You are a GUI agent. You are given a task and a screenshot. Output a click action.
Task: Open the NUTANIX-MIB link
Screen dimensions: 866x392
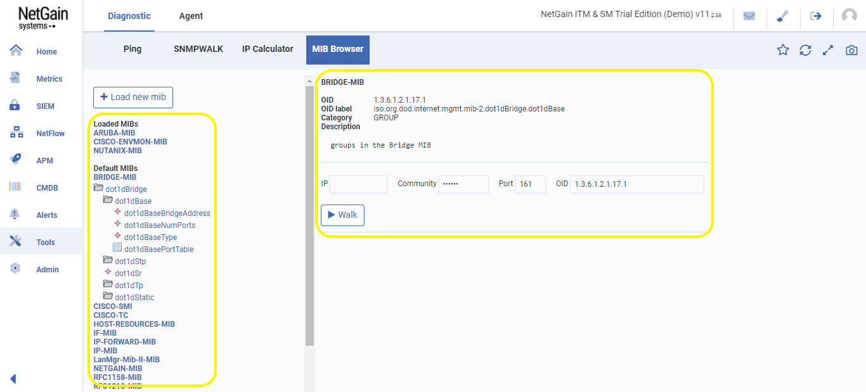pos(118,151)
